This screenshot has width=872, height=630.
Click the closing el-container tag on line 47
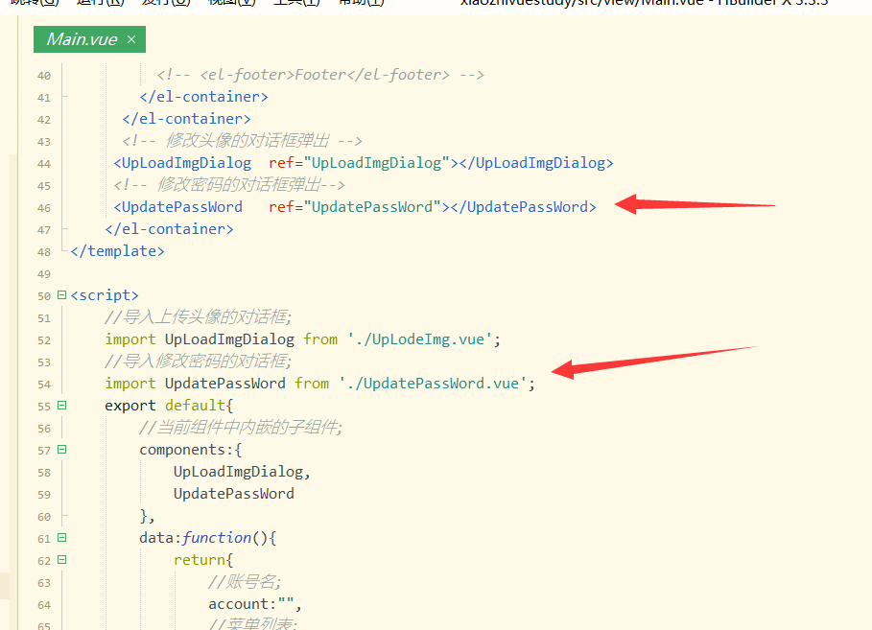click(169, 229)
